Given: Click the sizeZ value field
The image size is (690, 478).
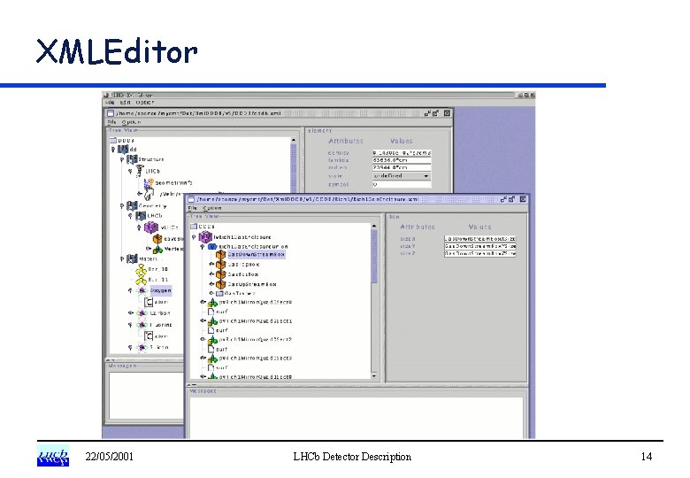Looking at the screenshot, I should tap(479, 253).
